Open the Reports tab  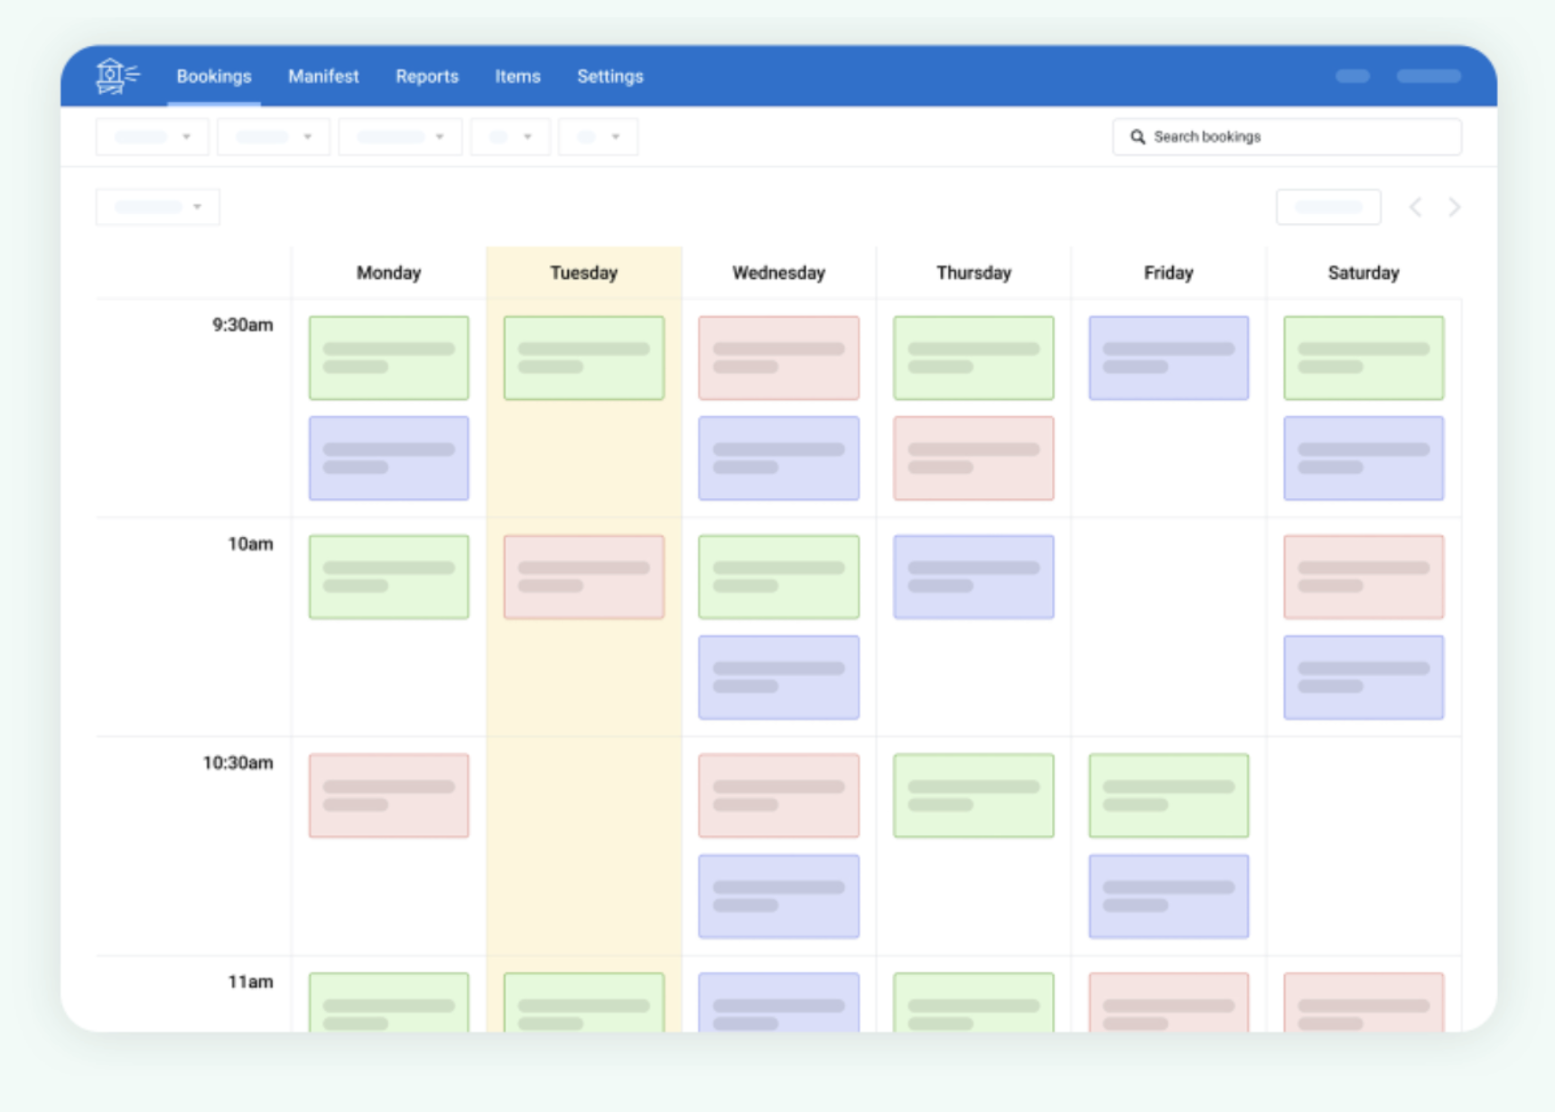coord(427,77)
